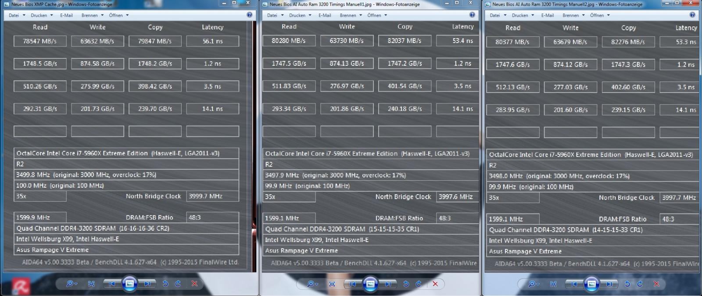The image size is (702, 296).
Task: Delete image in Timings Manuell1 window
Action: pyautogui.click(x=435, y=284)
